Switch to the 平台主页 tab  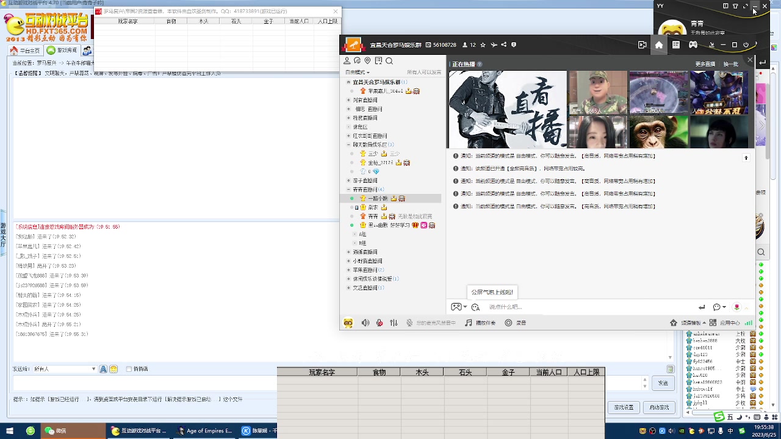pyautogui.click(x=26, y=51)
